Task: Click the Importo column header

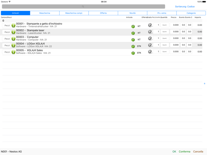Action: (198, 17)
